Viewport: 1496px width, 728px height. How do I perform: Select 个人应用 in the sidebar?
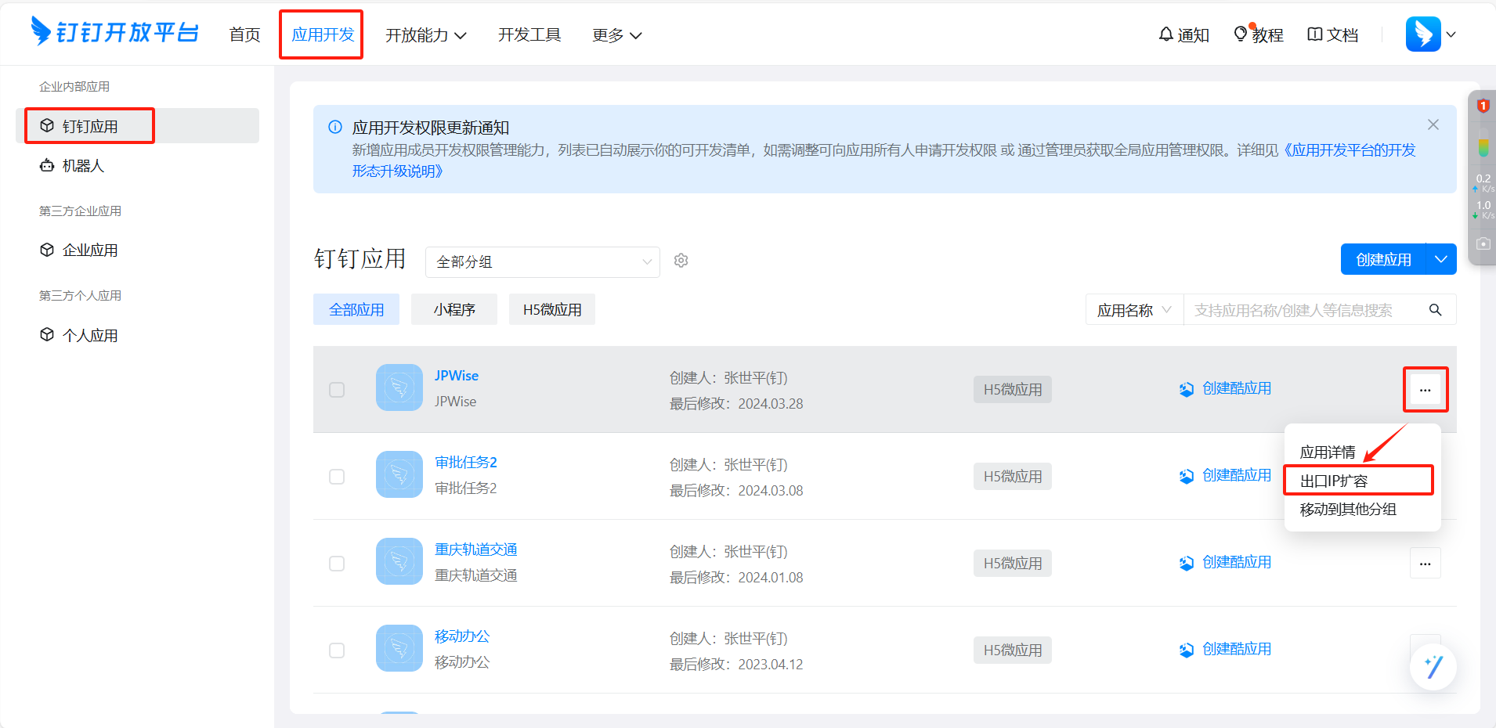click(137, 336)
